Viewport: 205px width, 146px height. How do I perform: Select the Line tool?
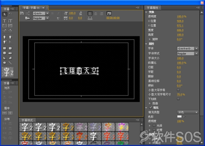tap(10, 63)
